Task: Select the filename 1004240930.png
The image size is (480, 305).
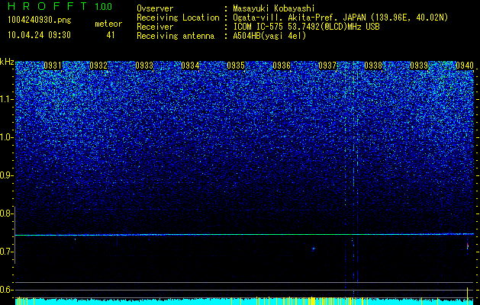Action: point(40,21)
